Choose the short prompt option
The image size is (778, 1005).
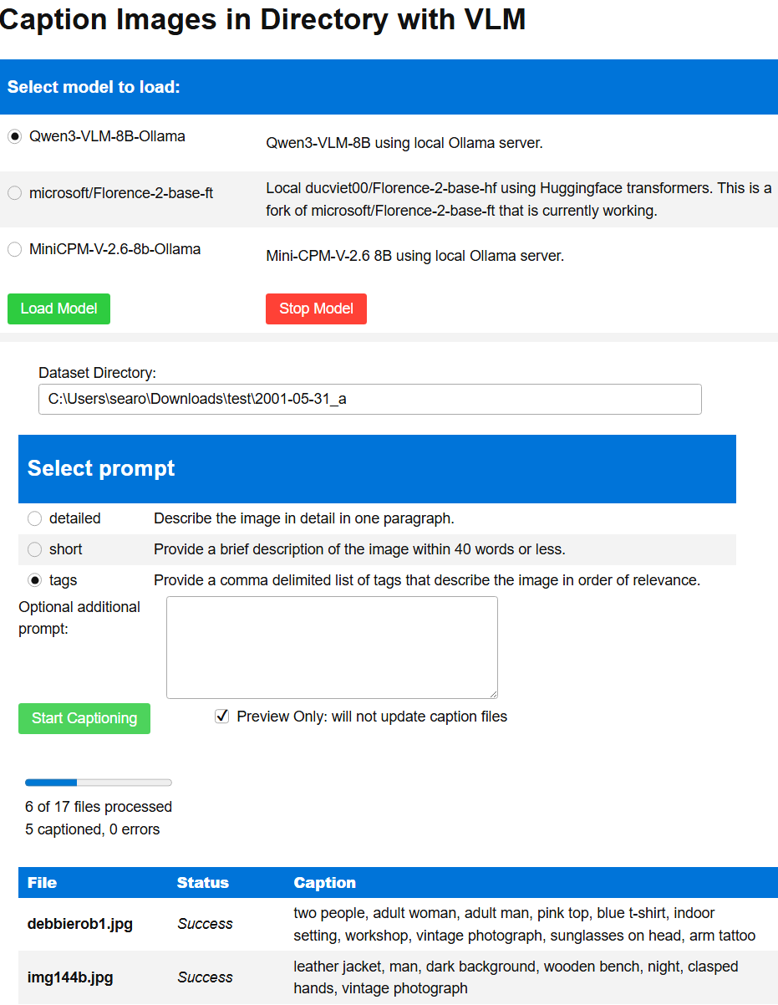tap(34, 549)
